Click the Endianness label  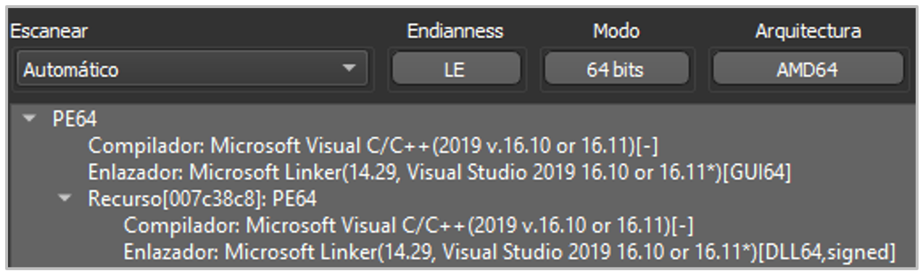click(455, 31)
